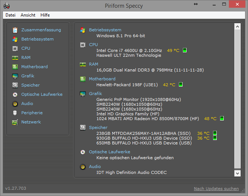The width and height of the screenshot is (248, 196).
Task: Click the speaker icon beside Audio heading
Action: (x=83, y=167)
